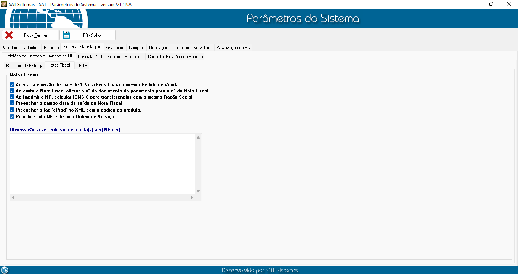Select the Consultar Notas Fiscais tab
The image size is (518, 274).
click(x=99, y=57)
